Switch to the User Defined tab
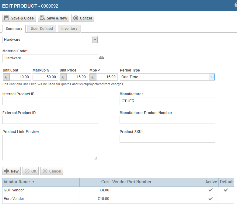The width and height of the screenshot is (237, 206). click(42, 29)
